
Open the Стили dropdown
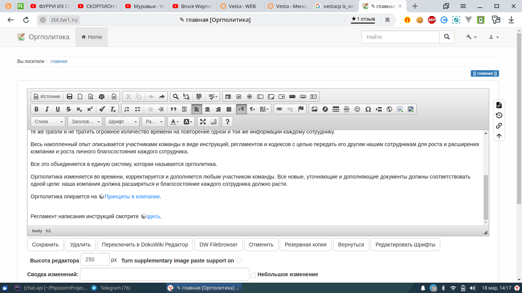(48, 122)
